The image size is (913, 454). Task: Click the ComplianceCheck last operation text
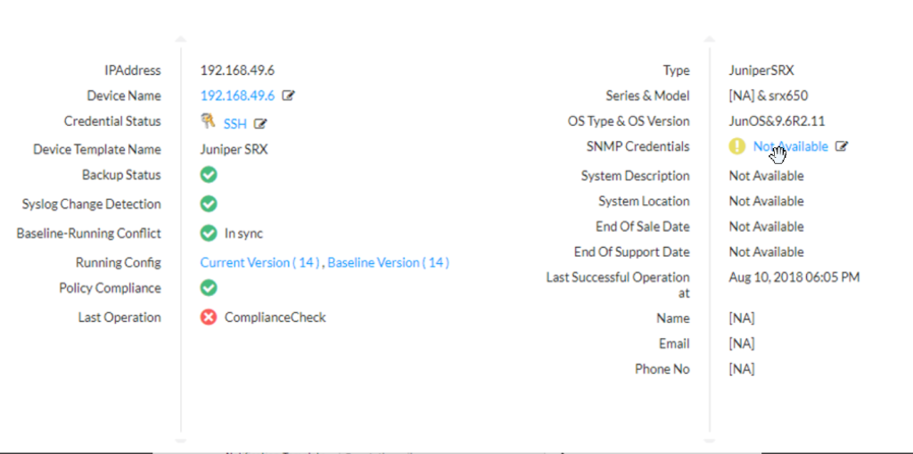(275, 317)
